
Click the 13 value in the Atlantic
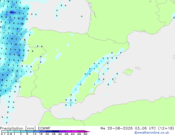(x=22, y=24)
